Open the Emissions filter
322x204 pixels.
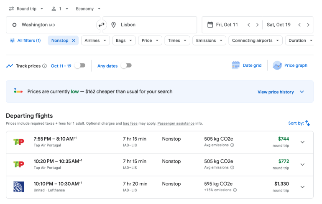pyautogui.click(x=210, y=40)
